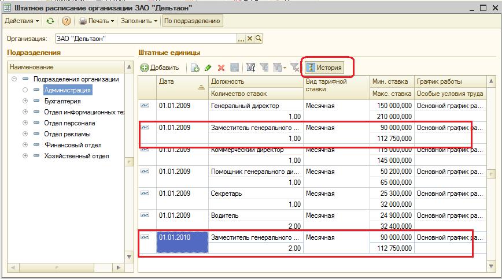Click the add-by-copying icon next to Добавить
Viewport: 502px width, 279px height.
(195, 68)
